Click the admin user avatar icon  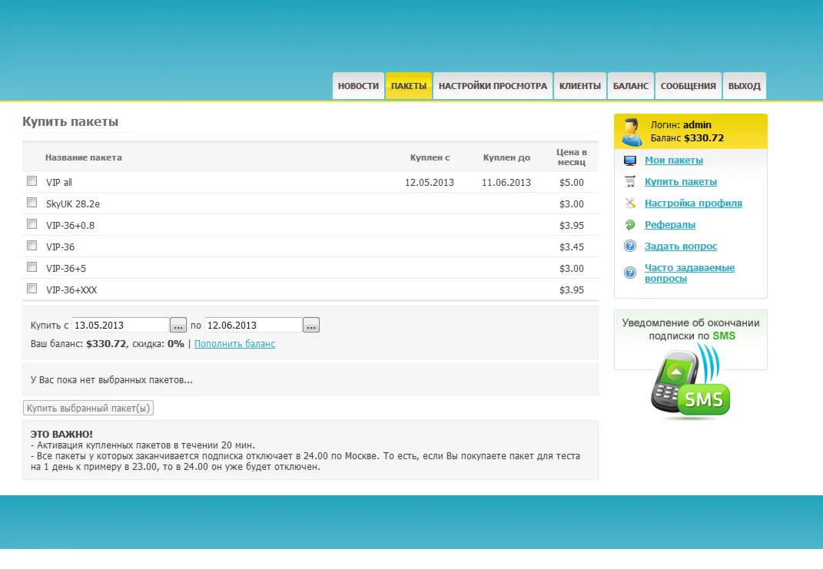tap(632, 132)
